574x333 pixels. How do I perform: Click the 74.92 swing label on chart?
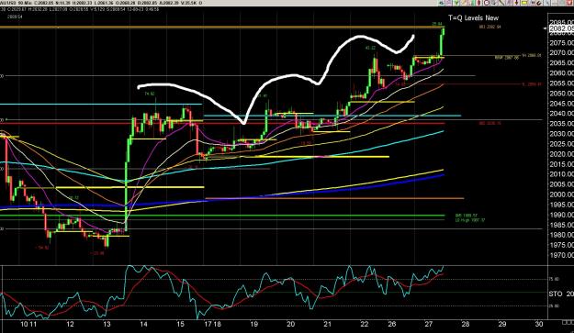pyautogui.click(x=150, y=94)
